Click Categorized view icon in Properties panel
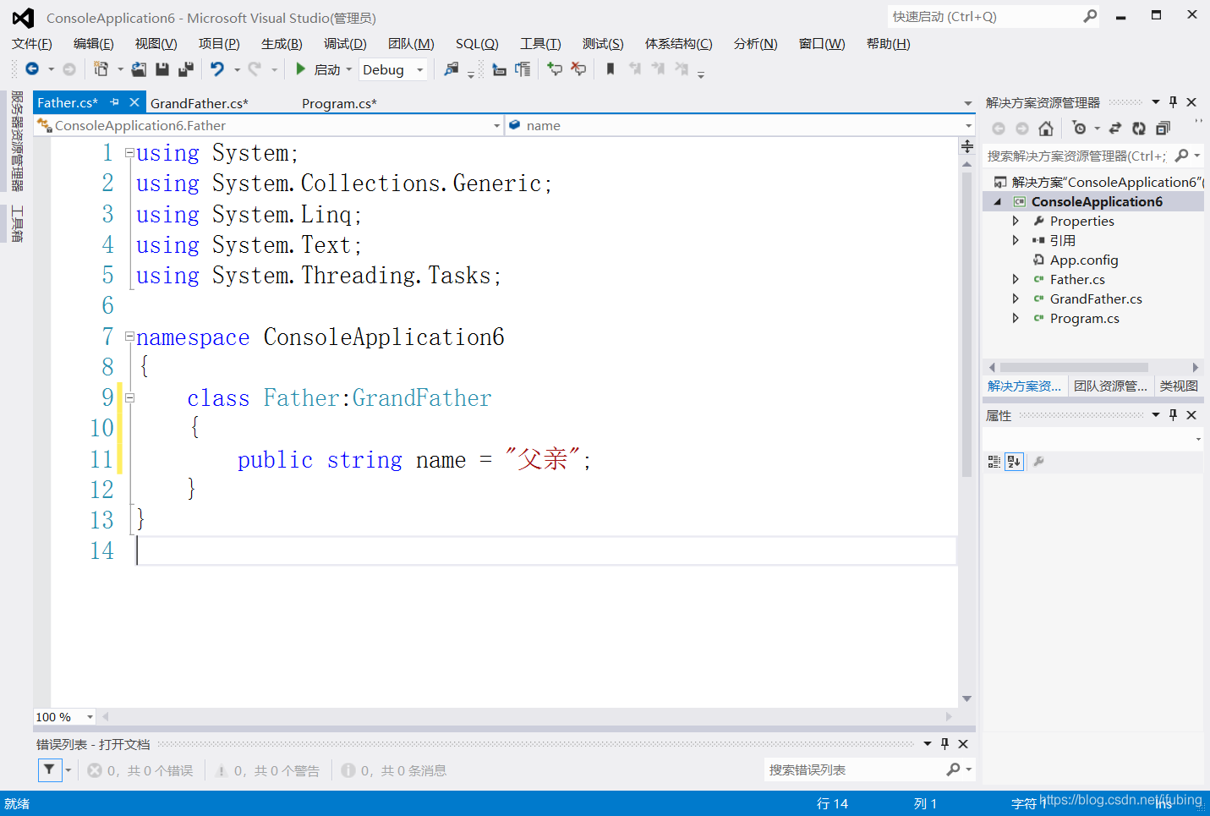The image size is (1210, 816). 994,462
